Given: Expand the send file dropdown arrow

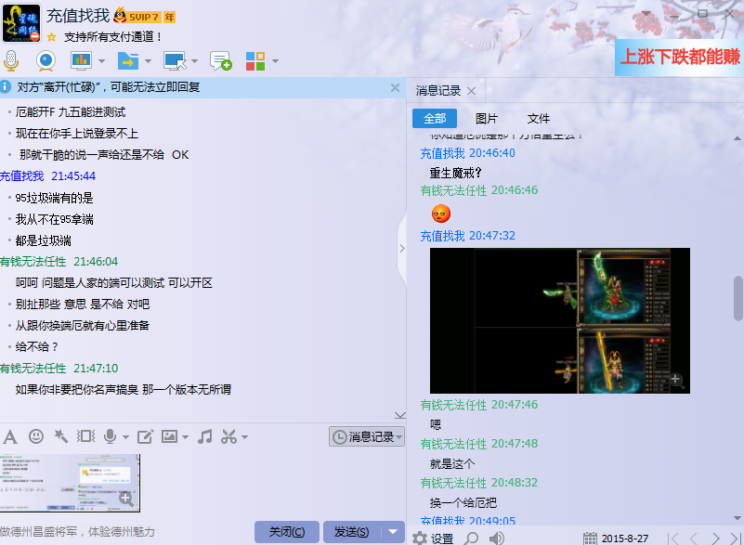Looking at the screenshot, I should (x=147, y=62).
